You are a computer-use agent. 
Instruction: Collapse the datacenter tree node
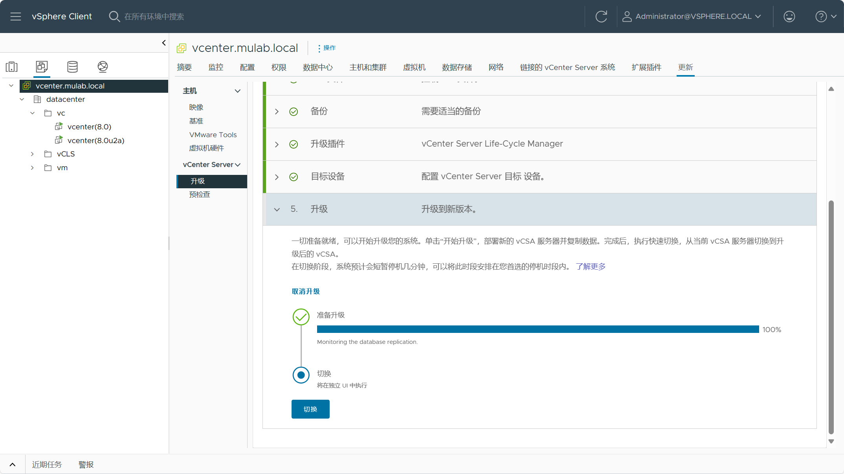22,99
